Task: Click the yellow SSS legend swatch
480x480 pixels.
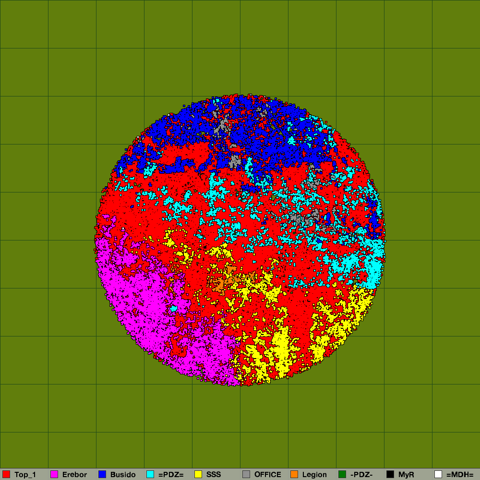Action: (198, 474)
